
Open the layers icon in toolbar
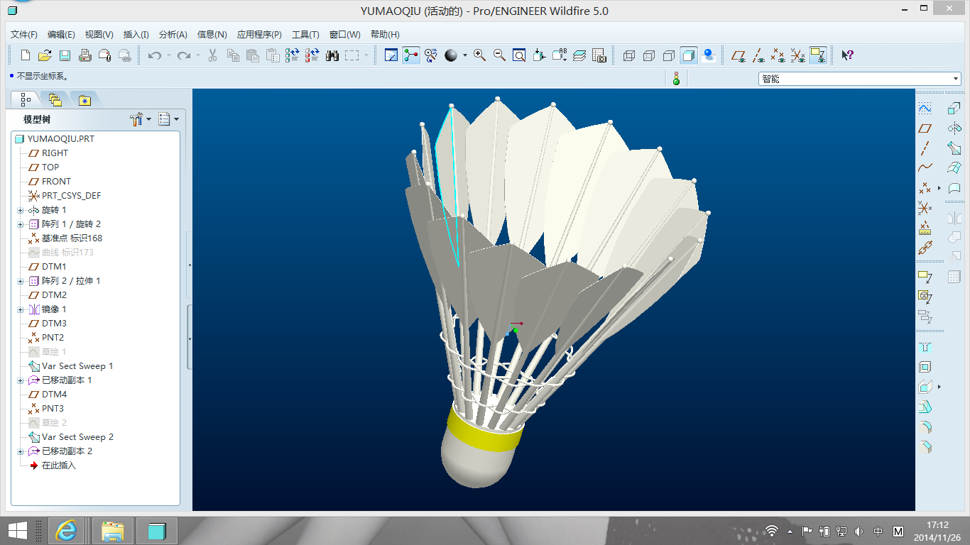579,55
